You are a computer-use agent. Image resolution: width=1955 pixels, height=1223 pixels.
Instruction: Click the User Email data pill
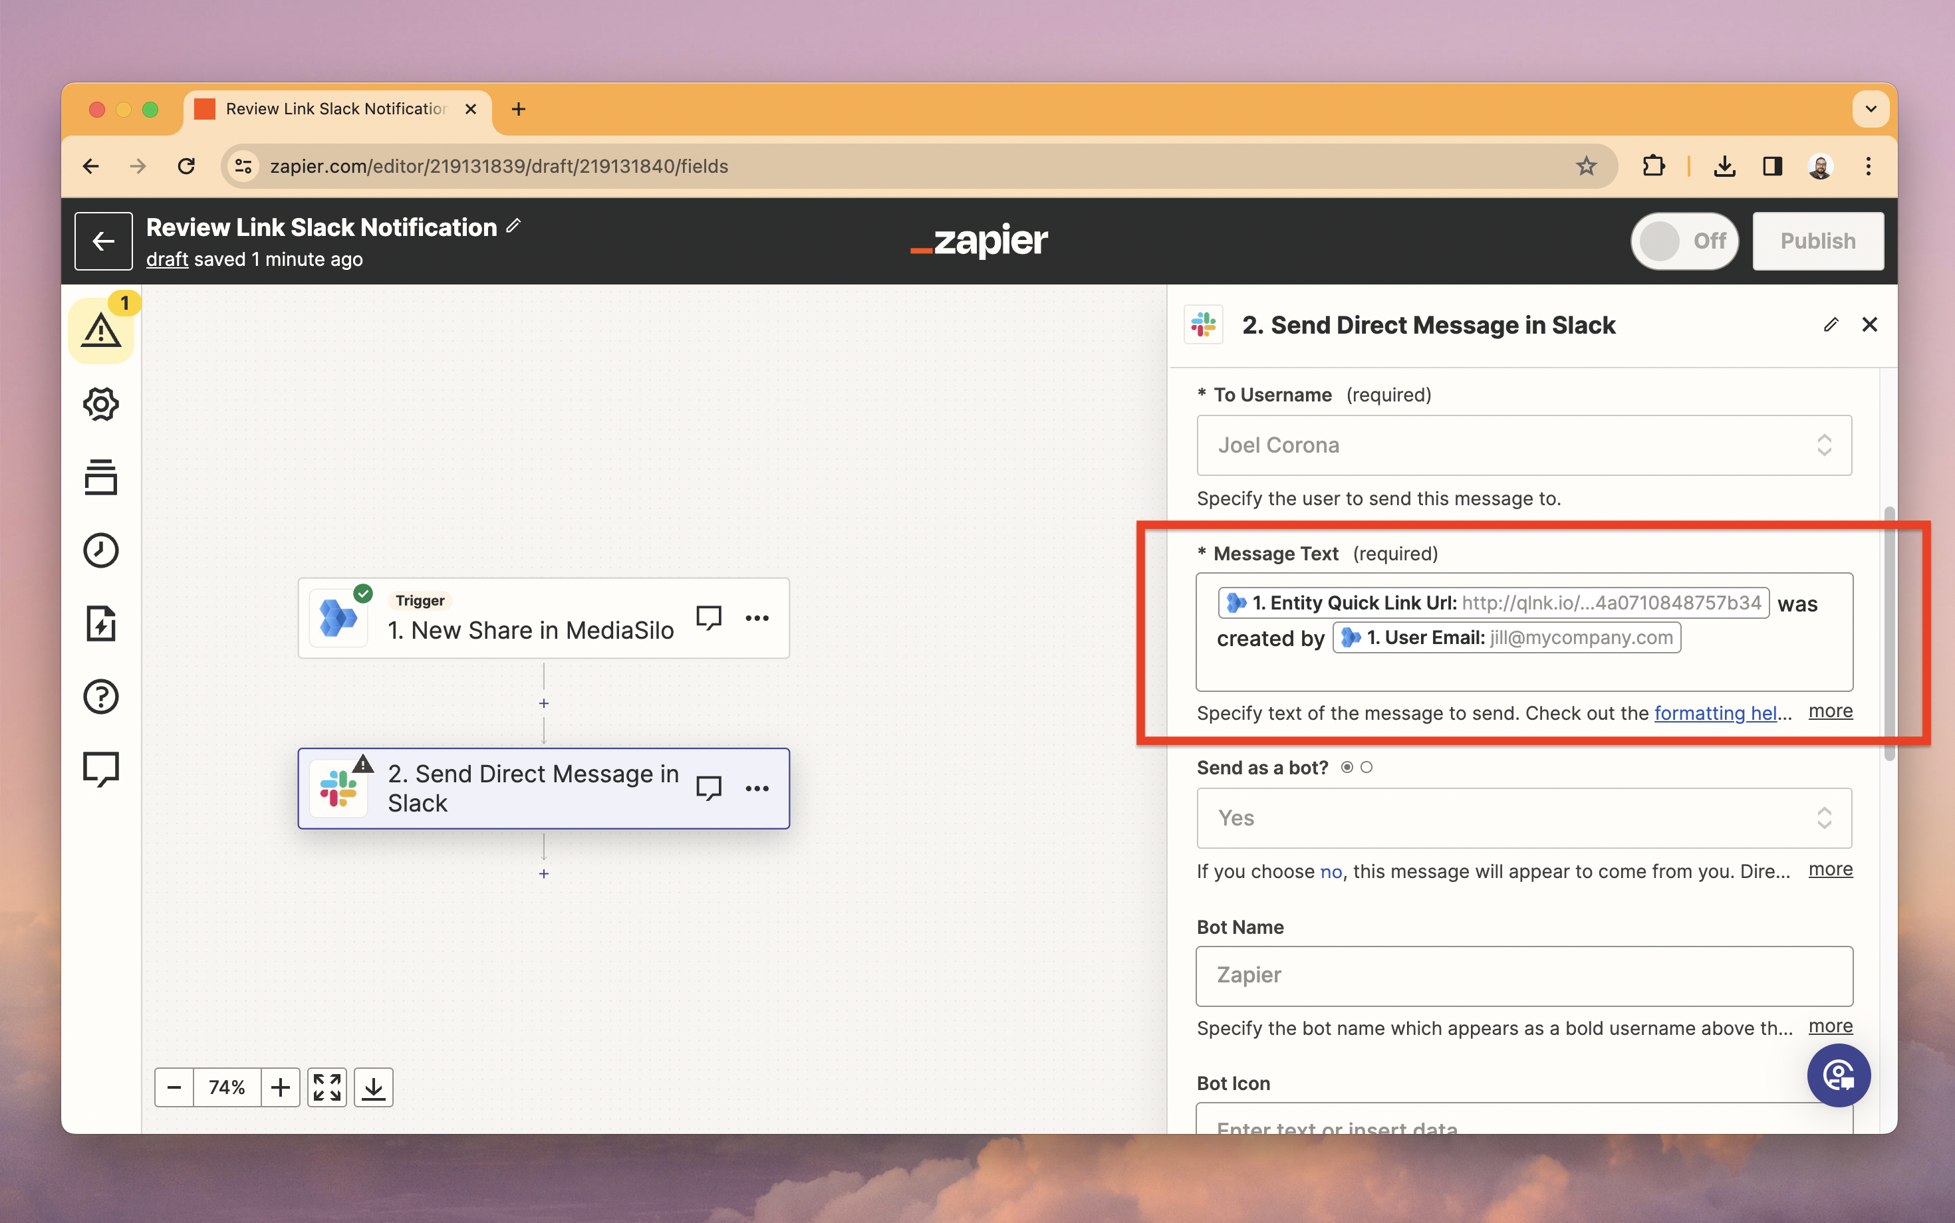[1507, 637]
